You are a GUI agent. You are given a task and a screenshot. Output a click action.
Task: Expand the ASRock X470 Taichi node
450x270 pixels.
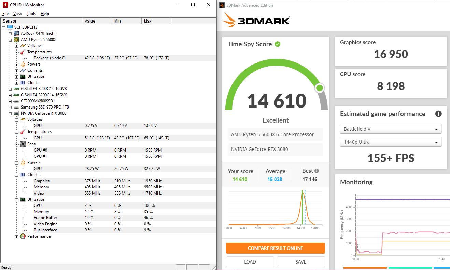click(10, 33)
